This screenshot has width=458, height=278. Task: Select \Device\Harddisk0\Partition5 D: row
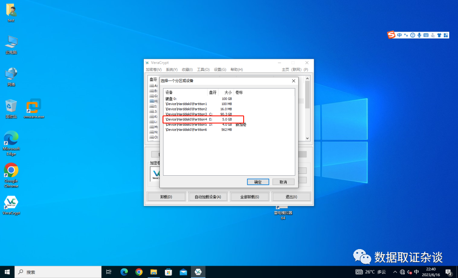point(229,124)
